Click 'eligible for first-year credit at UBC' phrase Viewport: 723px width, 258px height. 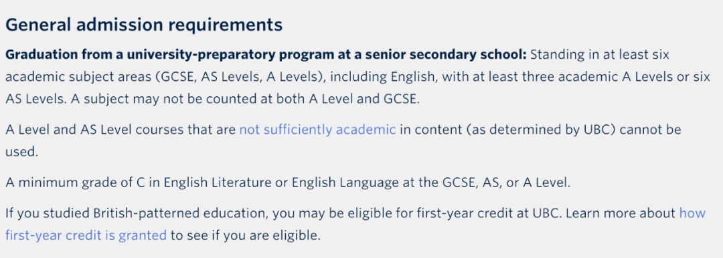click(x=433, y=213)
